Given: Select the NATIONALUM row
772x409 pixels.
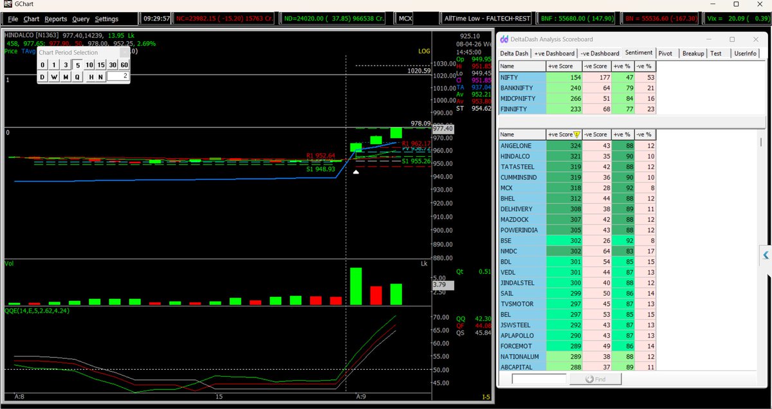Looking at the screenshot, I should 577,356.
